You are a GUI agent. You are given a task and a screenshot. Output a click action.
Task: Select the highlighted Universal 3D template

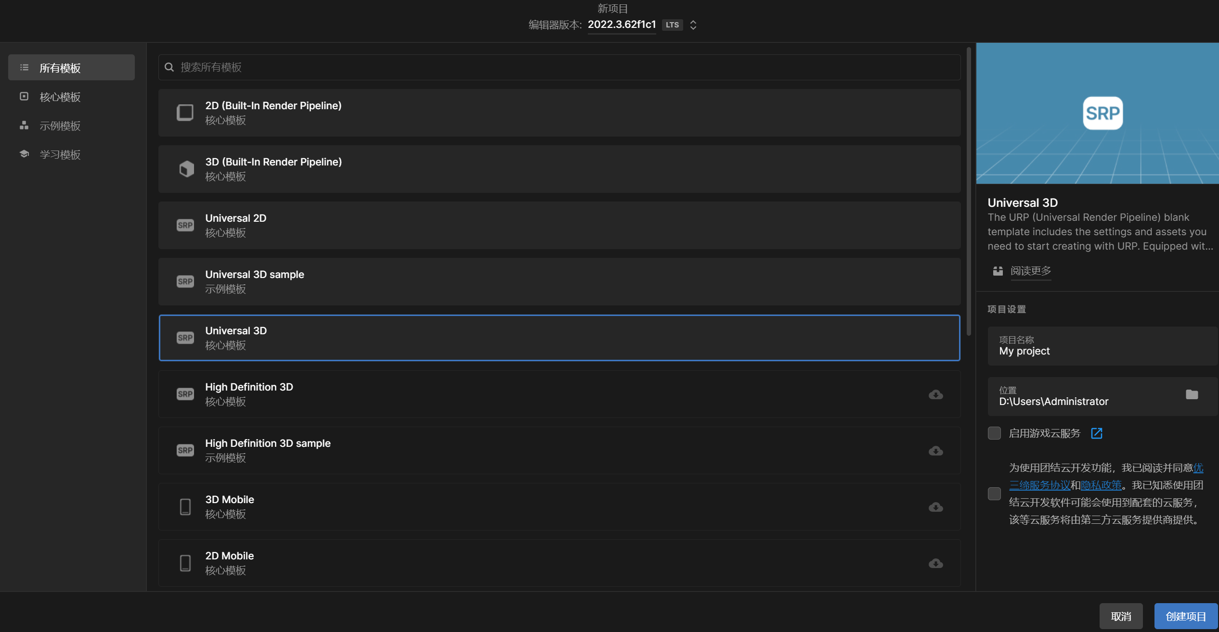pyautogui.click(x=559, y=338)
